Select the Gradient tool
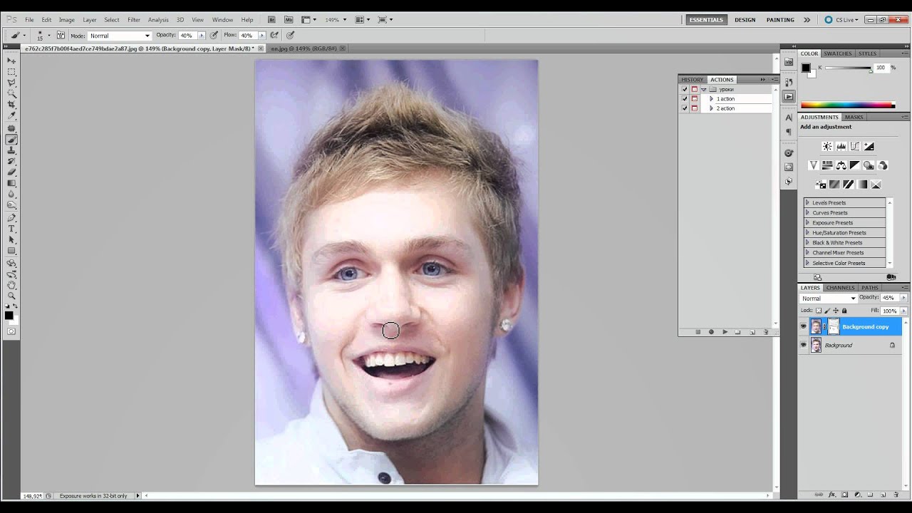Viewport: 912px width, 513px height. click(11, 183)
